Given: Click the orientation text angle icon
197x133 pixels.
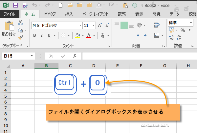Looking at the screenshot, I should [x=140, y=25].
